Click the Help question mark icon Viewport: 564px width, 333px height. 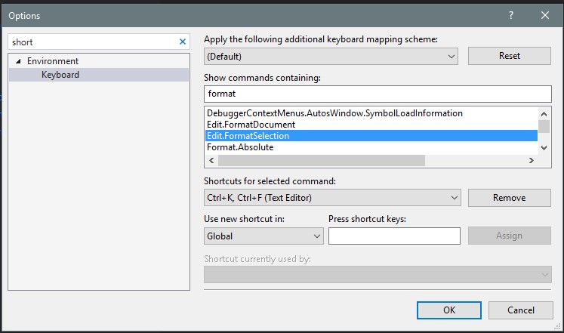tap(511, 15)
